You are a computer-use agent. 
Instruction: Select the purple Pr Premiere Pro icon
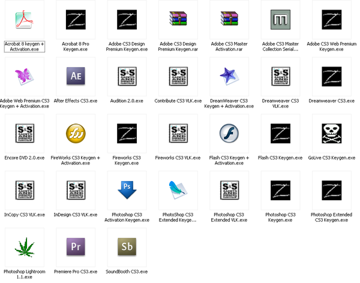tap(76, 247)
